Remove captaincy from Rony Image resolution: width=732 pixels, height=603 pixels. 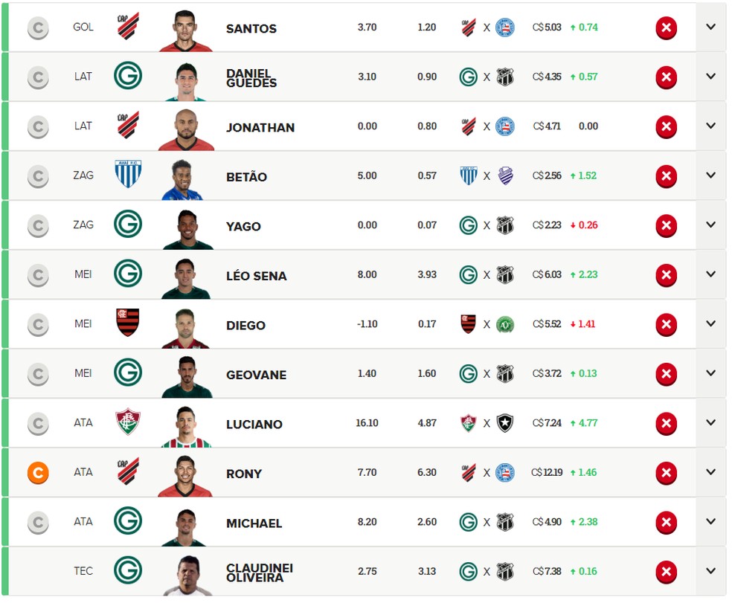38,473
